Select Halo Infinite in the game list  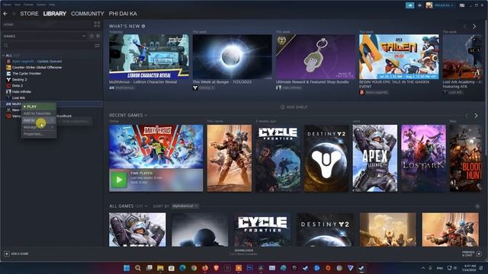click(18, 91)
